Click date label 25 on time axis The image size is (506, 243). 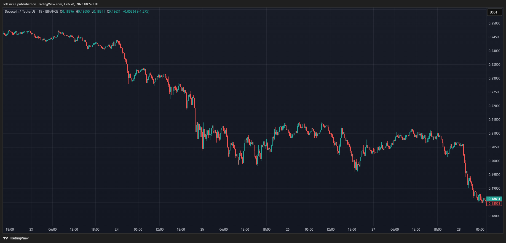[x=202, y=230]
